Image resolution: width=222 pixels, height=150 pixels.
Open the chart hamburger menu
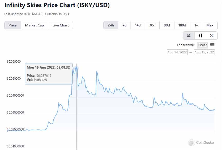tap(212, 45)
